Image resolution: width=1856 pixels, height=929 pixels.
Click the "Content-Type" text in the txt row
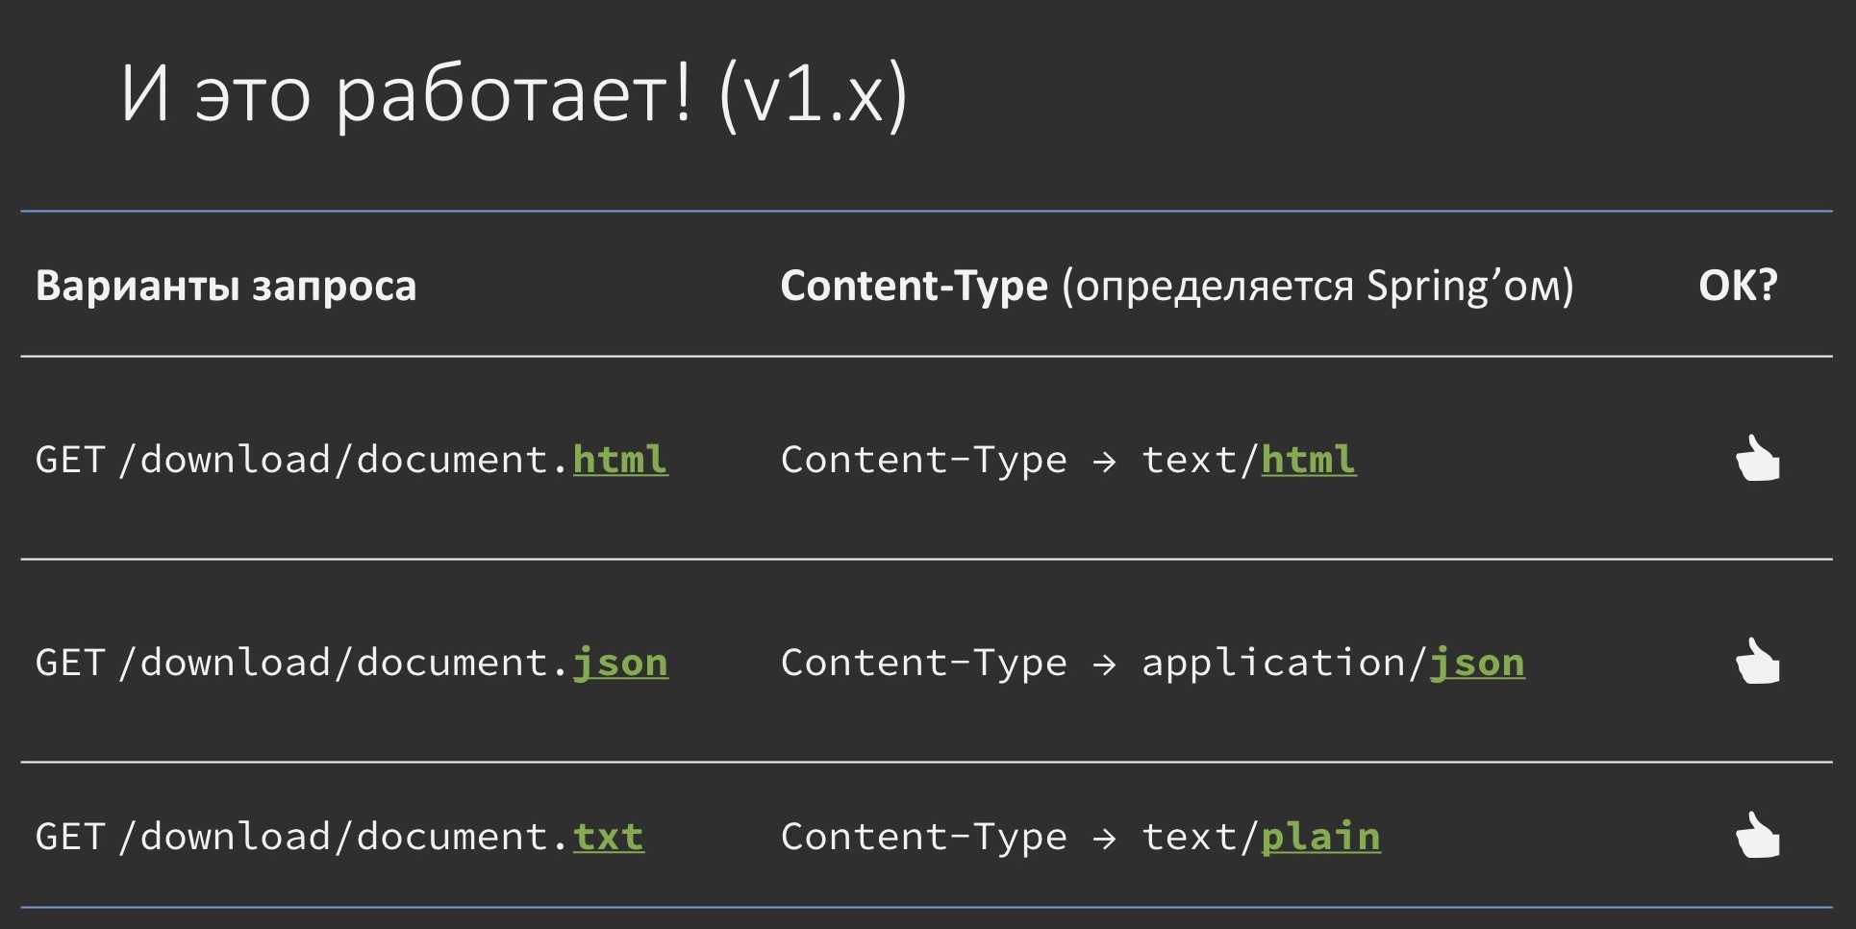click(924, 837)
